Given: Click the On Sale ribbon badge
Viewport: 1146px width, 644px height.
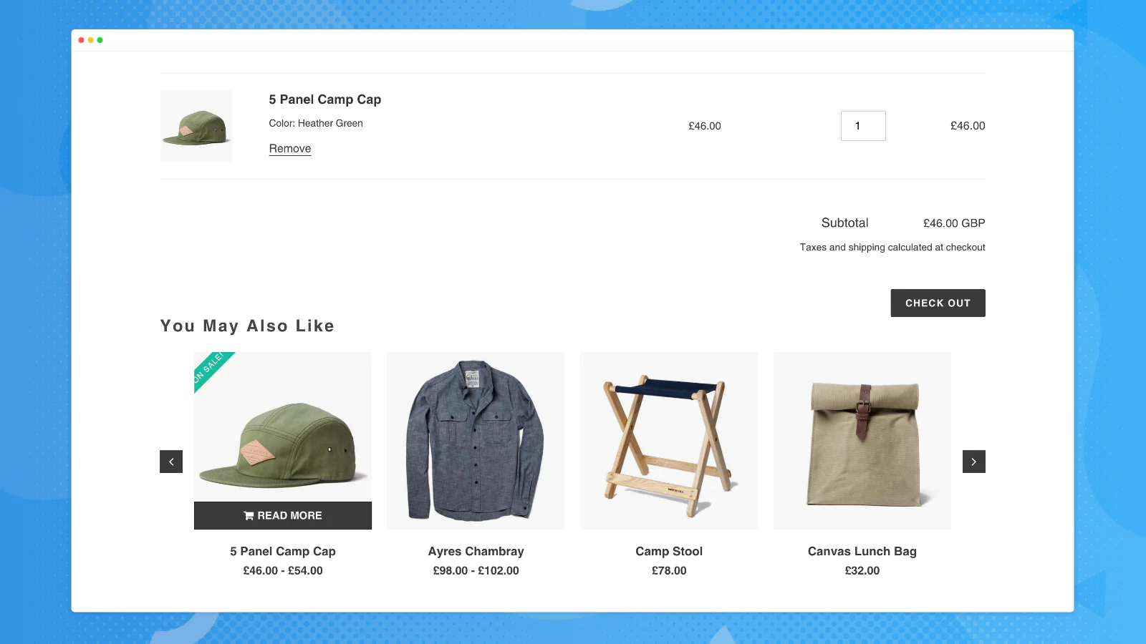Looking at the screenshot, I should click(209, 368).
